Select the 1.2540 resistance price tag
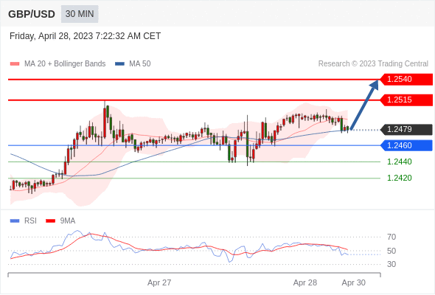The image size is (435, 295). 406,79
